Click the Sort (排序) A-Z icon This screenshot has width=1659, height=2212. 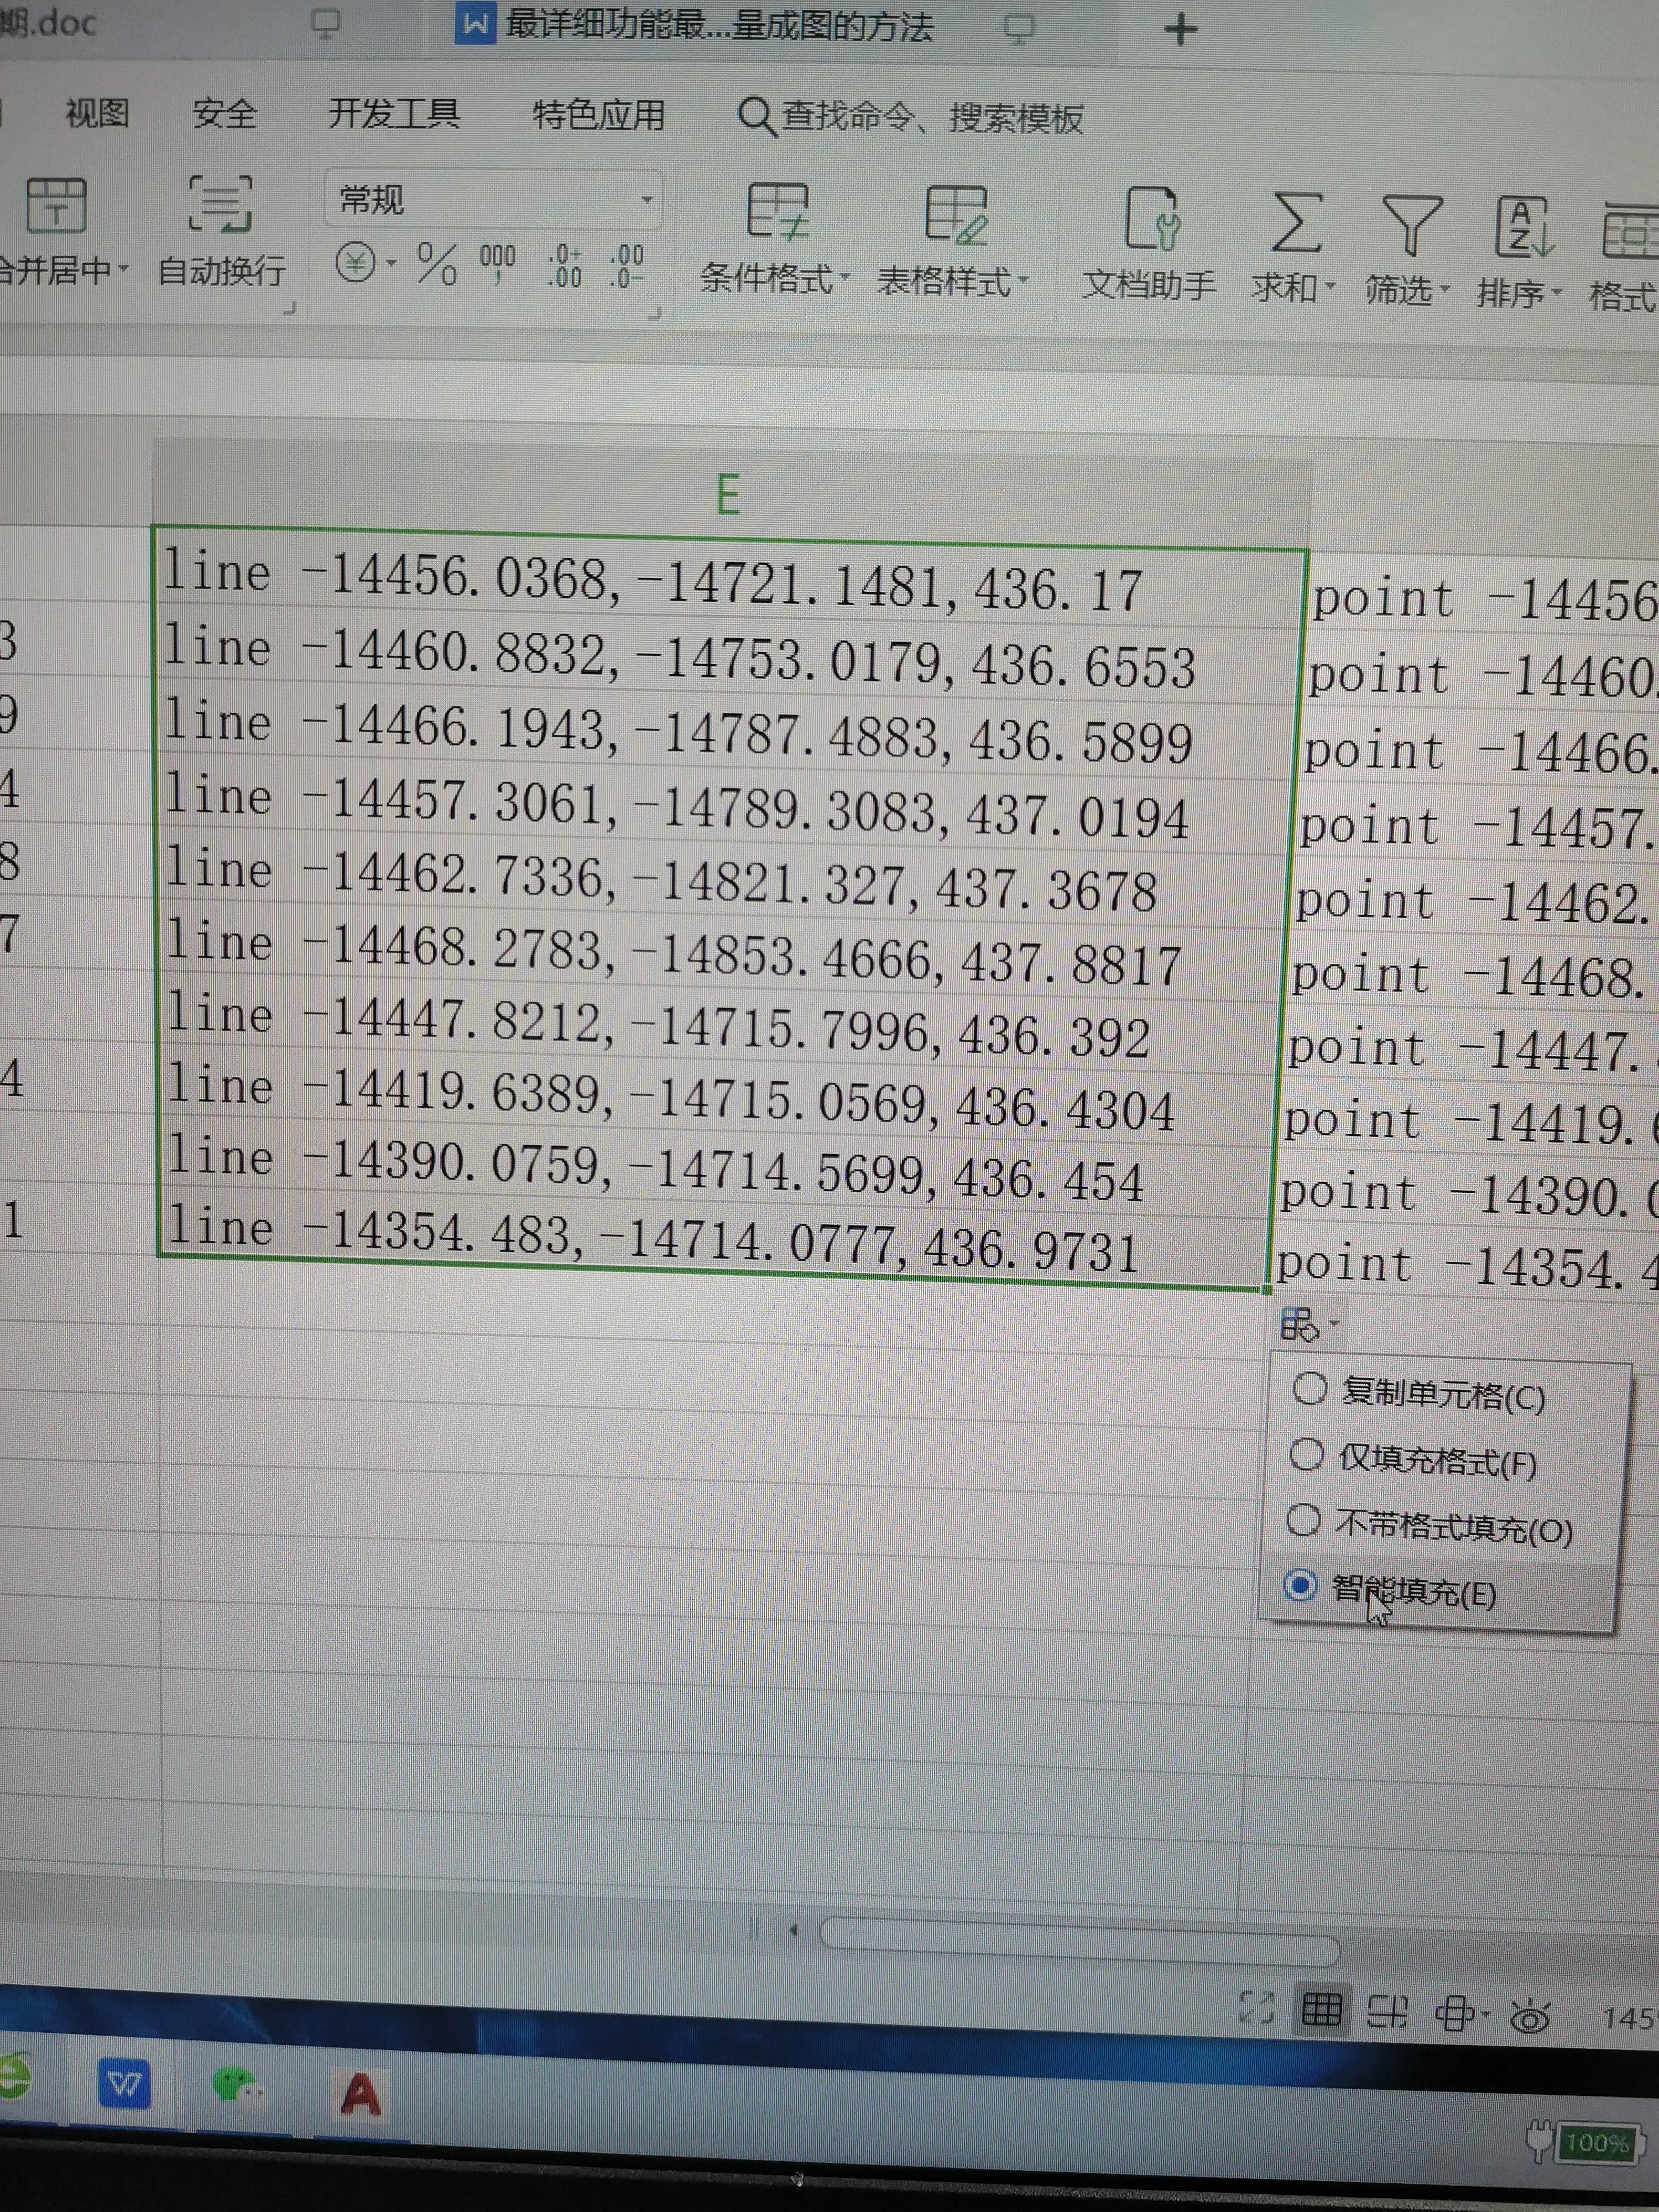coord(1522,228)
